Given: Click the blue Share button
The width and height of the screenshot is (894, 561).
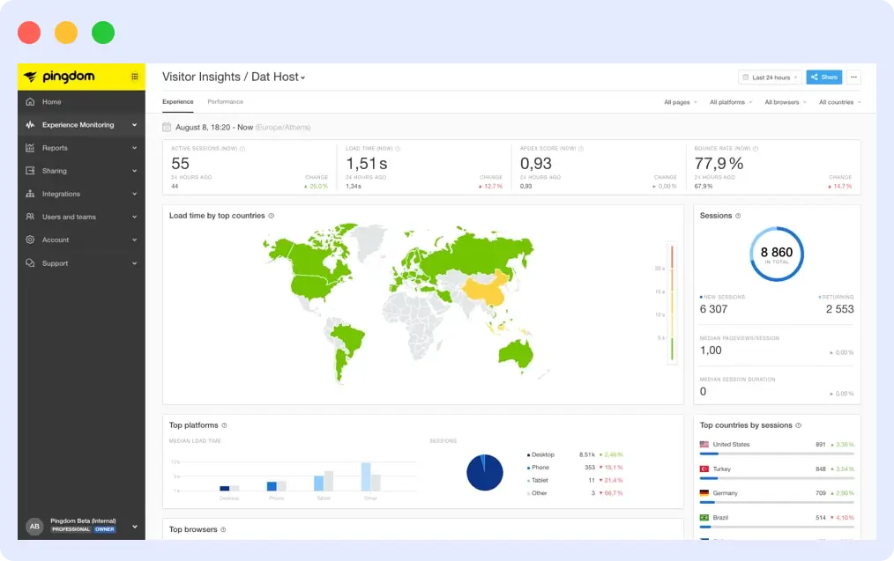Looking at the screenshot, I should tap(823, 77).
